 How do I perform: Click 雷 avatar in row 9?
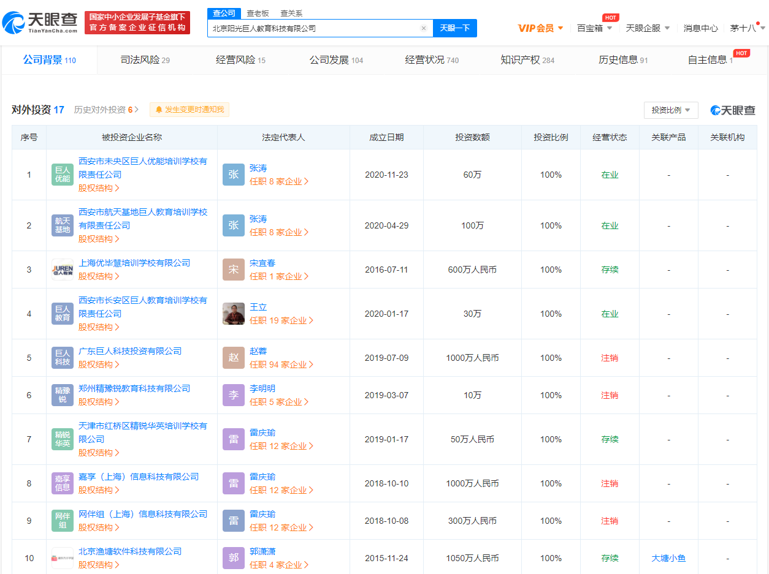(234, 521)
